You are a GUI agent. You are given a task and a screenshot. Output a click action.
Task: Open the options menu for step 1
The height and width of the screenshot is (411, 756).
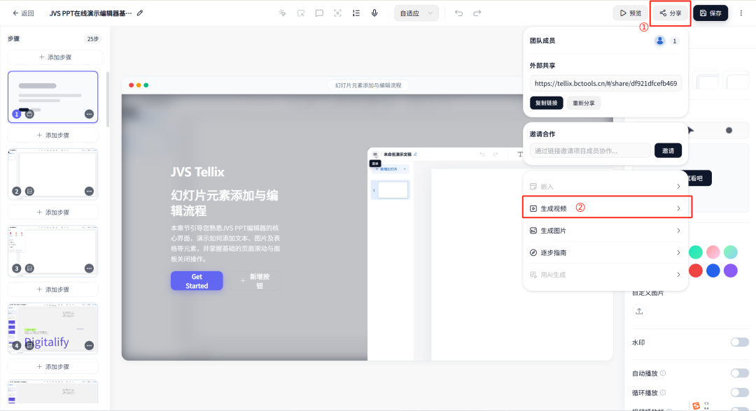pos(89,114)
